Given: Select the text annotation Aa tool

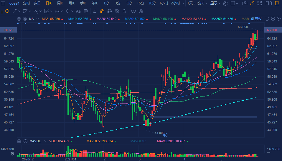Looking at the screenshot, I should tap(78, 11).
